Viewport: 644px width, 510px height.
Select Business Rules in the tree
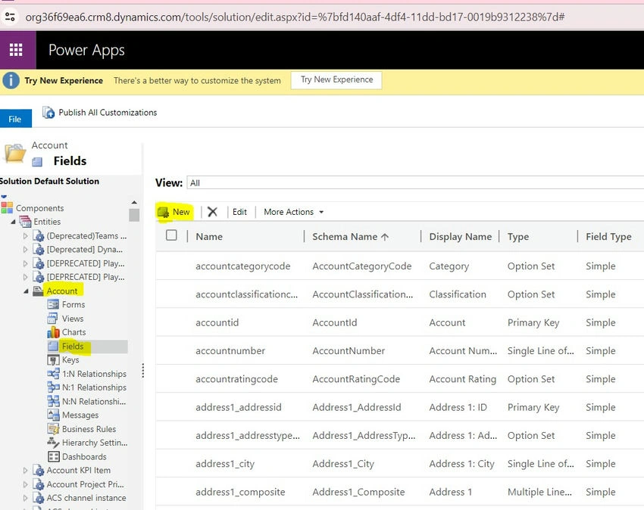coord(89,429)
